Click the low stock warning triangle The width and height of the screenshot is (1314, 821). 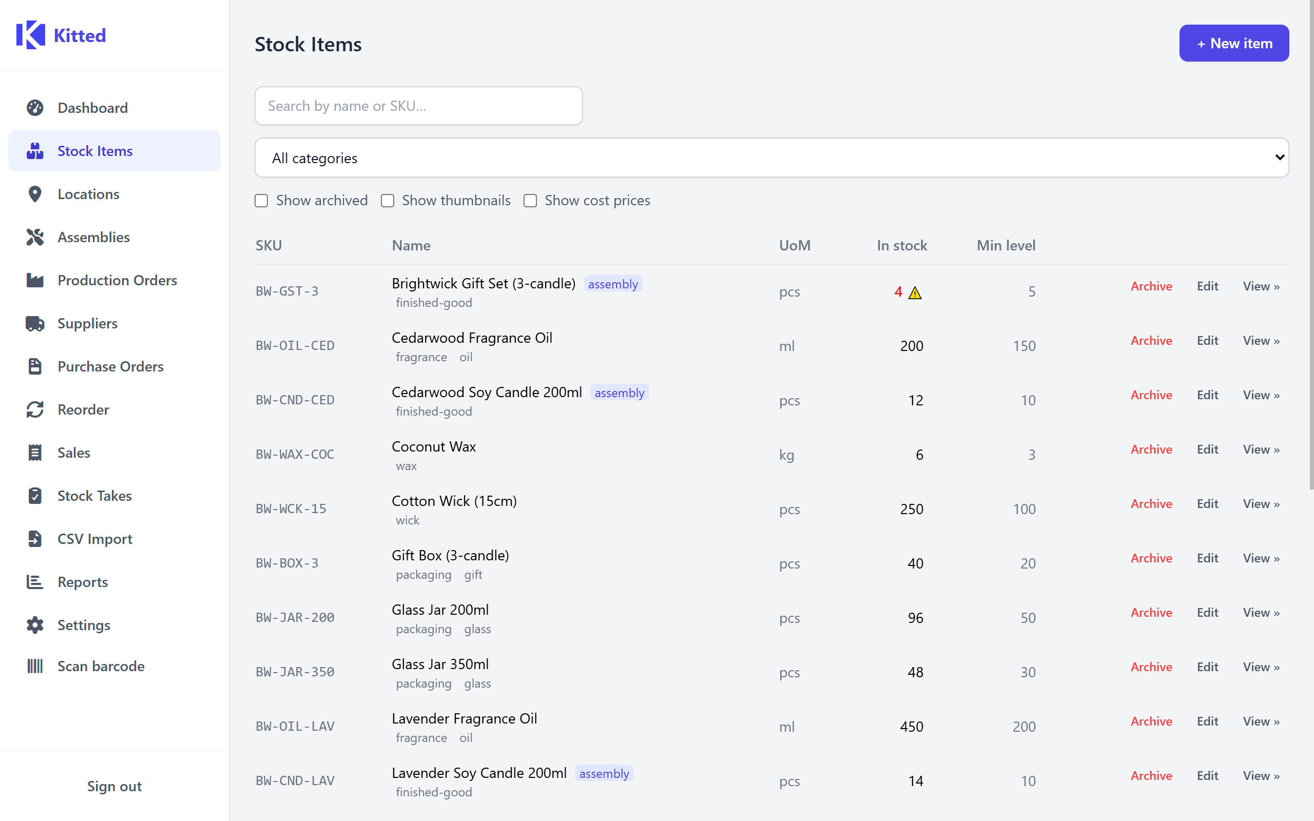915,292
